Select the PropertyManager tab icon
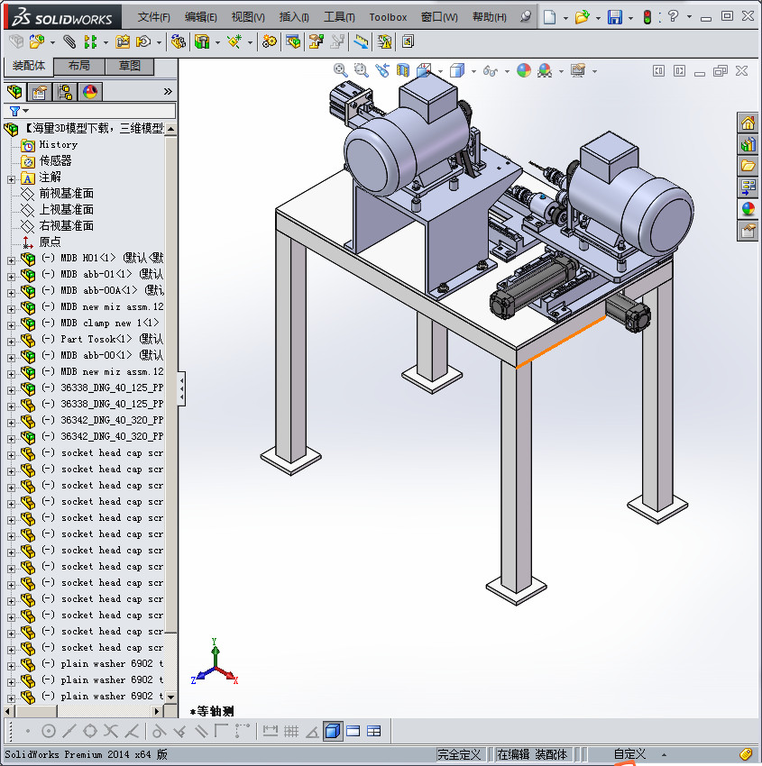Viewport: 762px width, 766px height. (x=40, y=92)
